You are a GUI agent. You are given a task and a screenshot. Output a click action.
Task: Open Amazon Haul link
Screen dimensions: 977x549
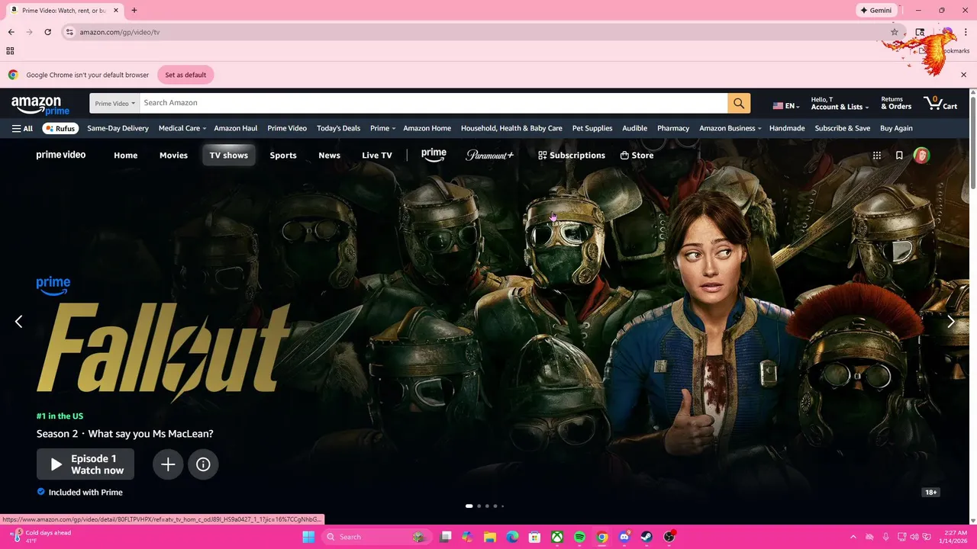tap(236, 128)
